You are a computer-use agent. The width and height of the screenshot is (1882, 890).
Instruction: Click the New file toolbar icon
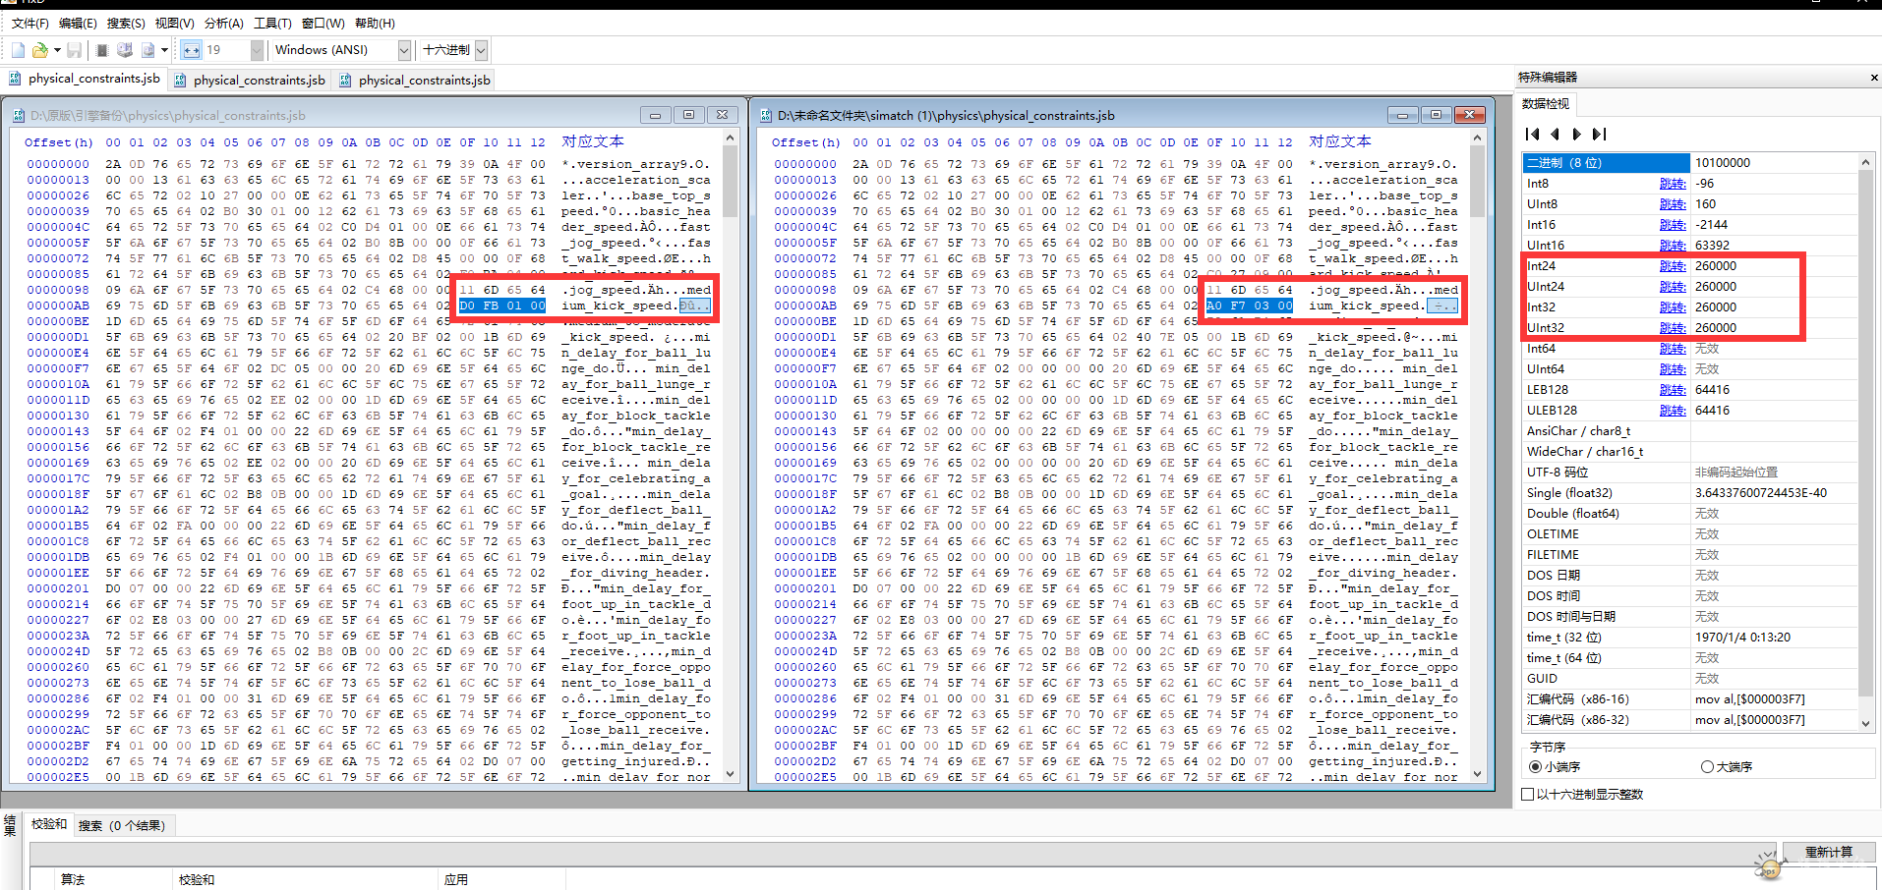click(x=19, y=50)
